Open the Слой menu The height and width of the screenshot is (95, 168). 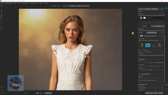[x=15, y=3]
